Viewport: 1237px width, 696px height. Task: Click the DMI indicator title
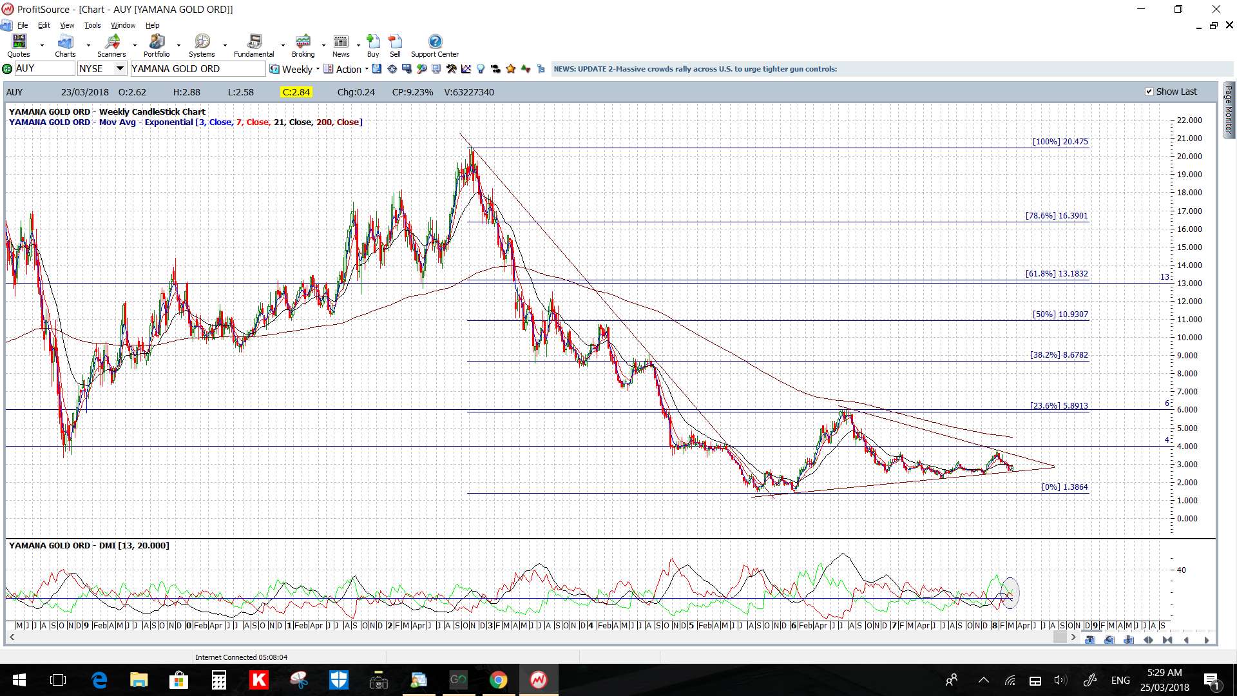click(x=89, y=545)
